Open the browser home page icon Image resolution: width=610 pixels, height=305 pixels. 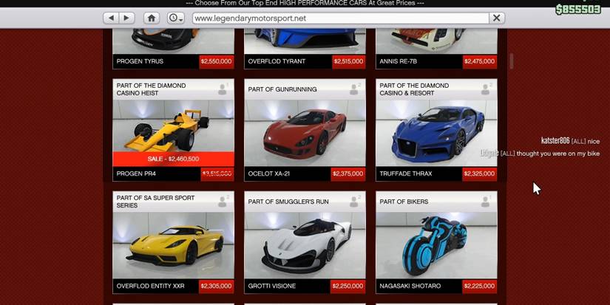[152, 18]
